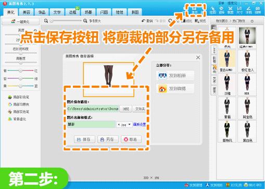265x189 pixels.
Task: Adjust the 清晰度 sharpness slider
Action: tap(21, 62)
